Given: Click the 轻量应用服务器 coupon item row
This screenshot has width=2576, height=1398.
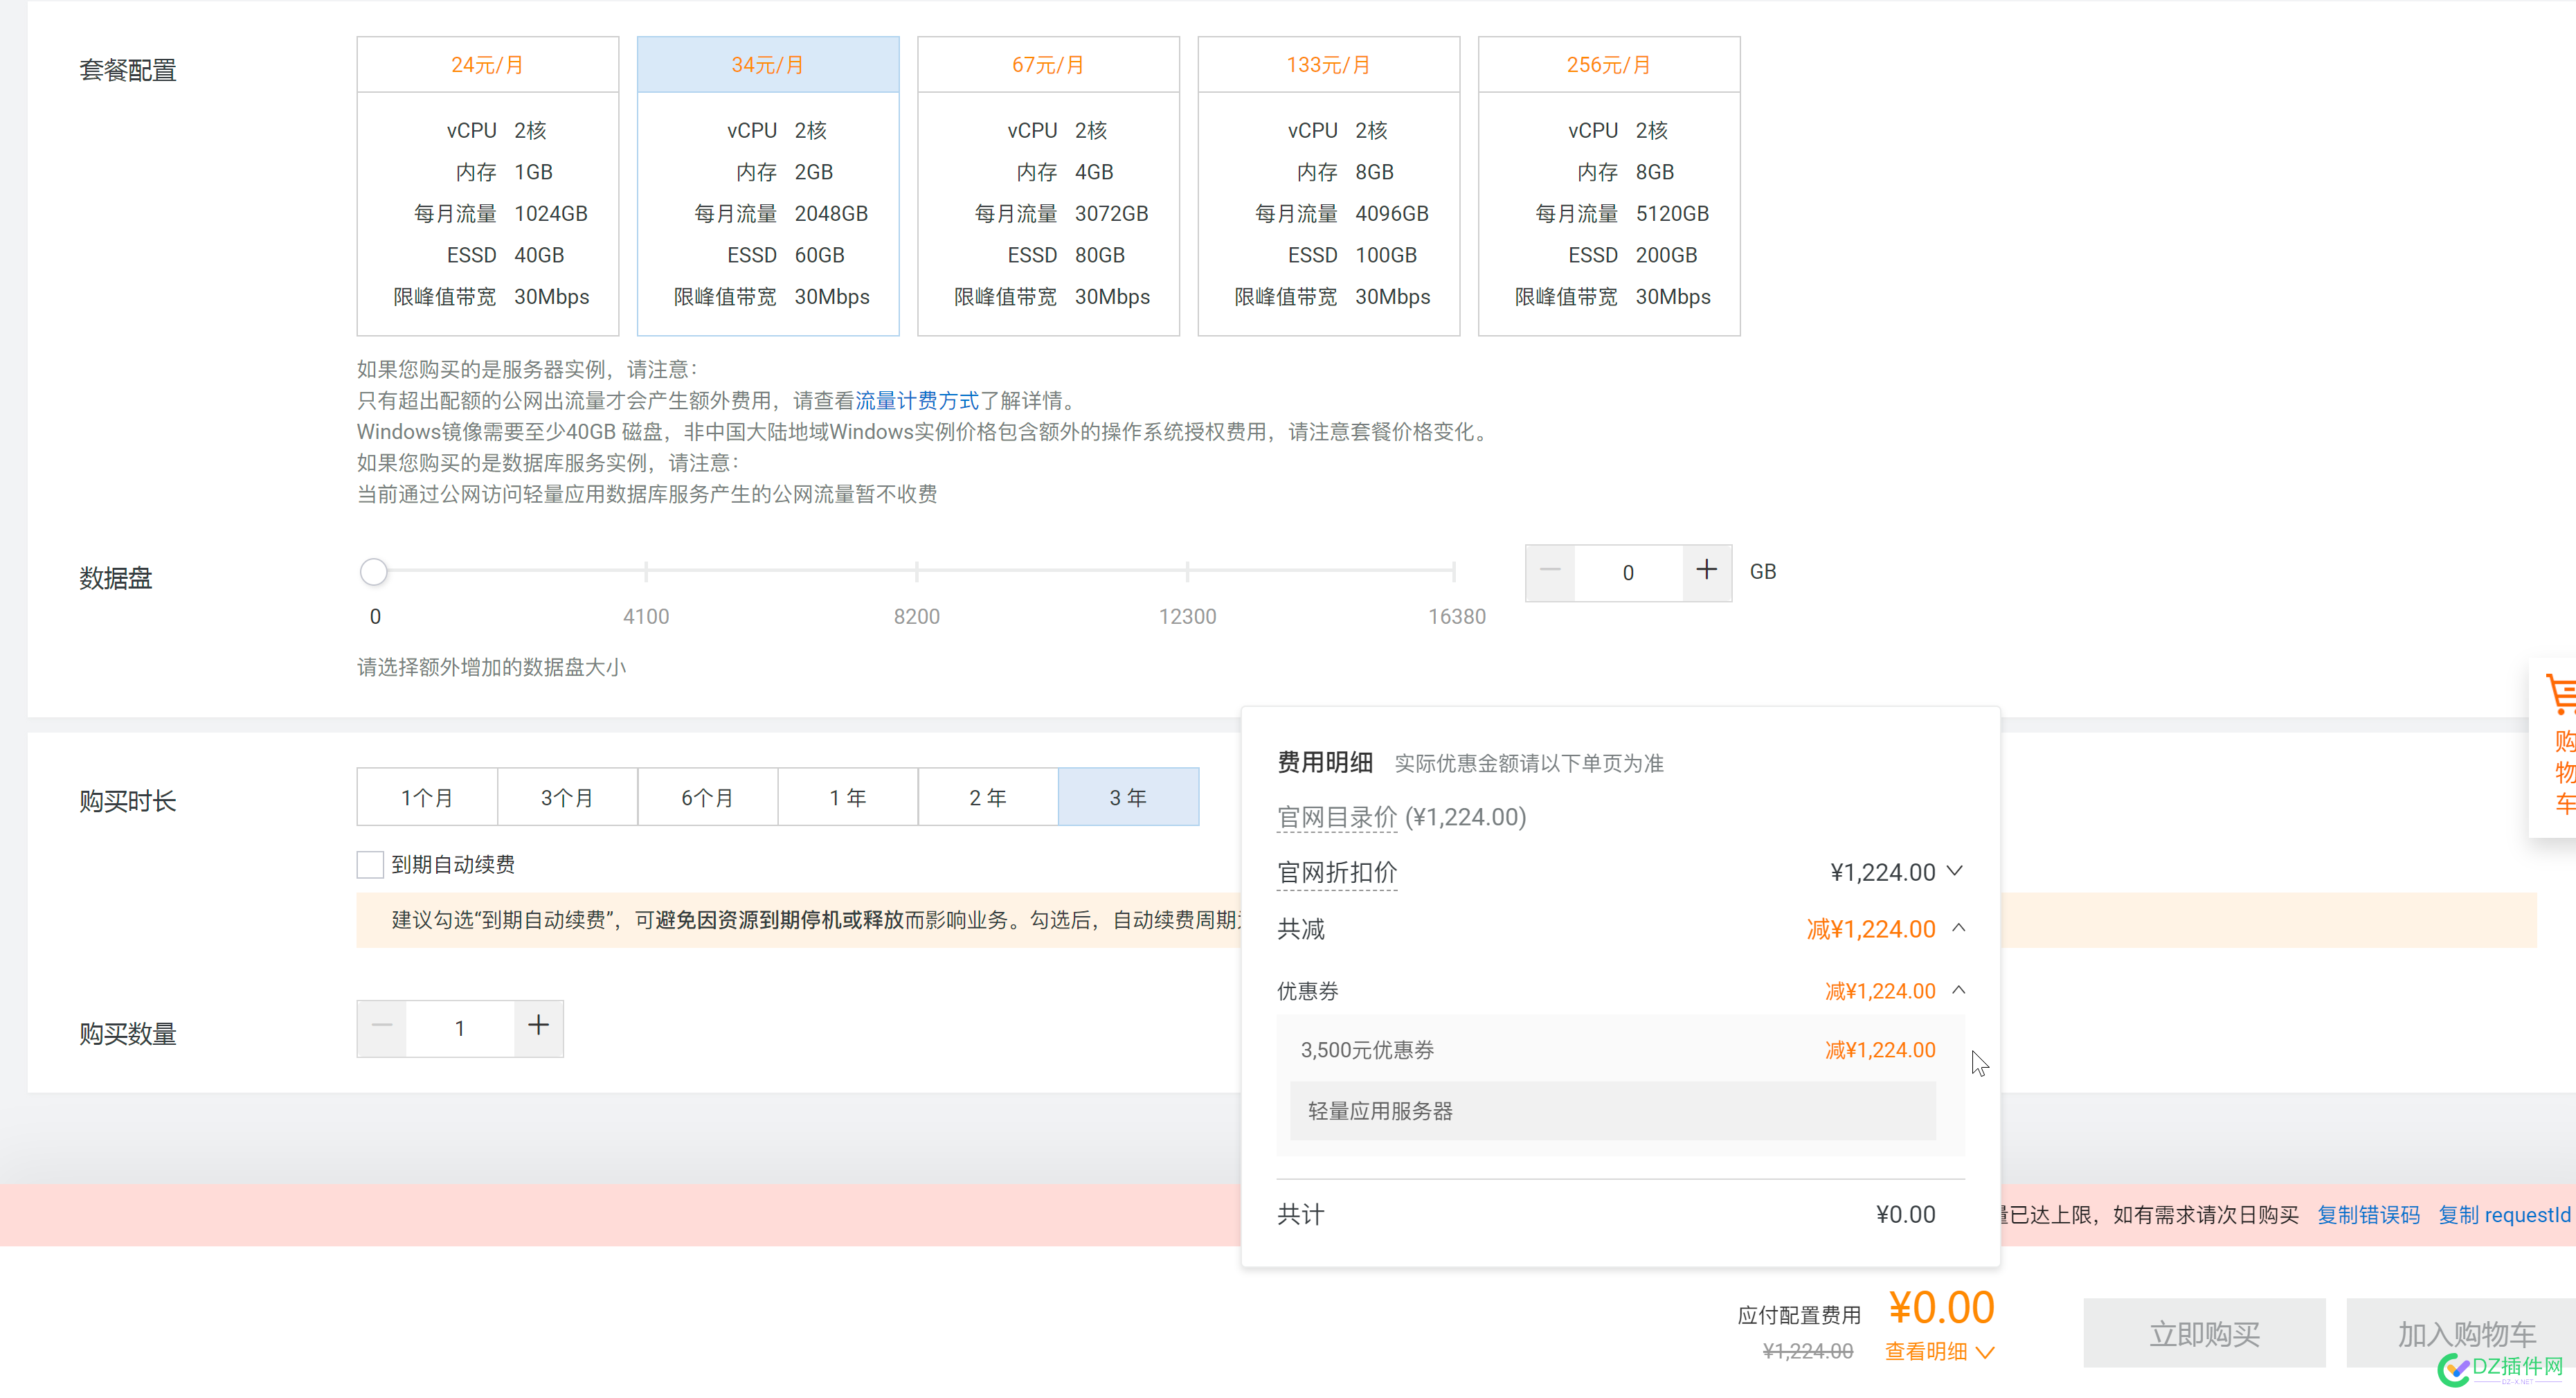Looking at the screenshot, I should pyautogui.click(x=1612, y=1111).
